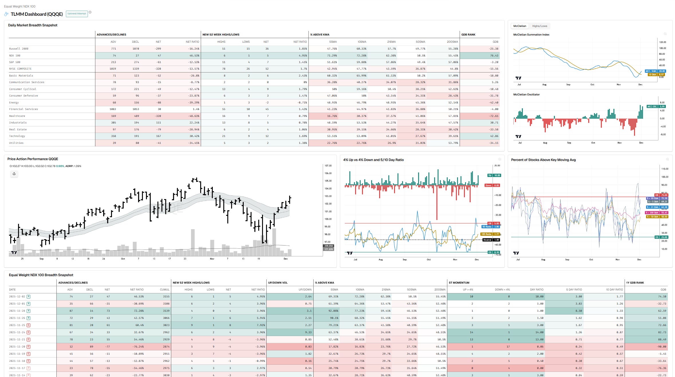The height and width of the screenshot is (377, 675).
Task: Click expand icon in the McClellan panel corner
Action: click(x=665, y=34)
